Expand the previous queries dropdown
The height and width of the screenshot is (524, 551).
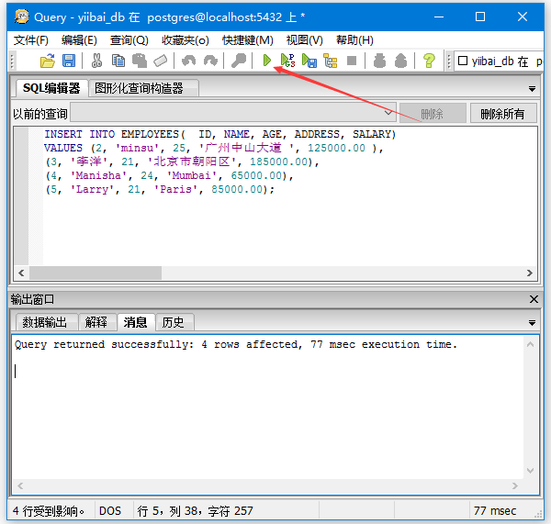point(388,114)
